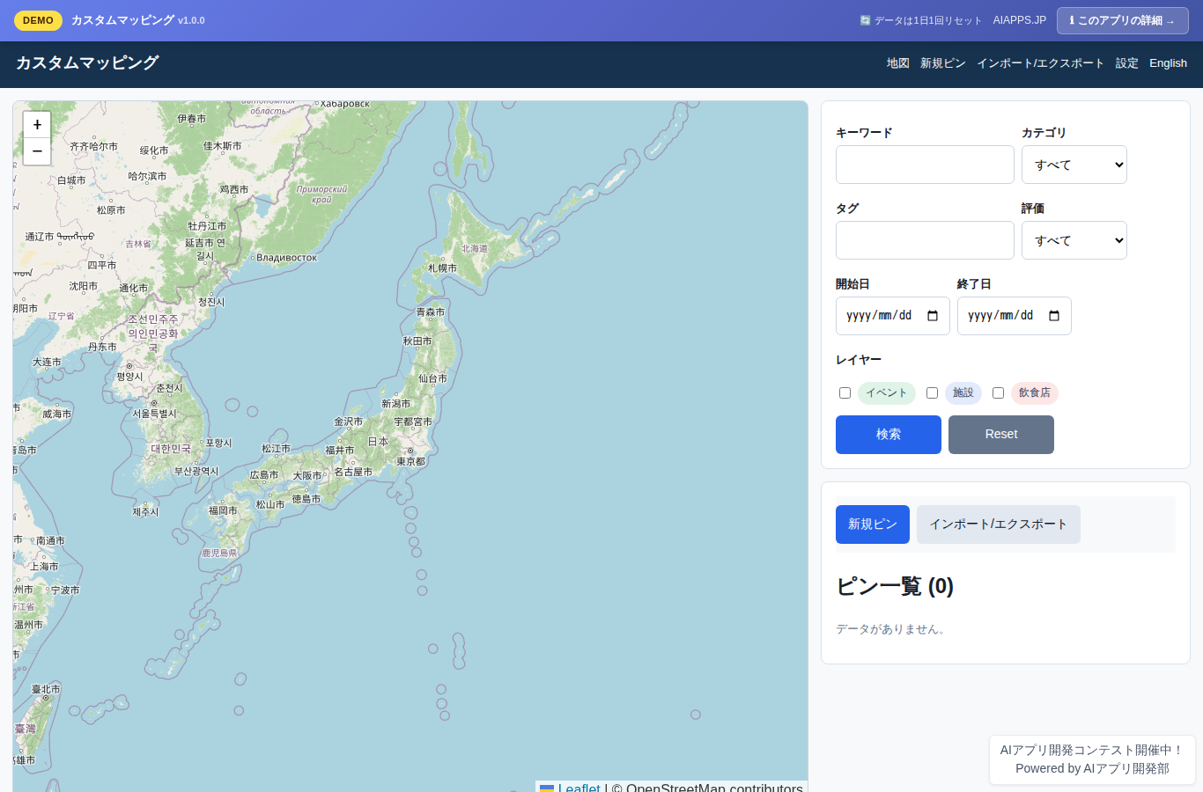Screen dimensions: 1203x792
Task: Switch language to English
Action: pyautogui.click(x=1168, y=63)
